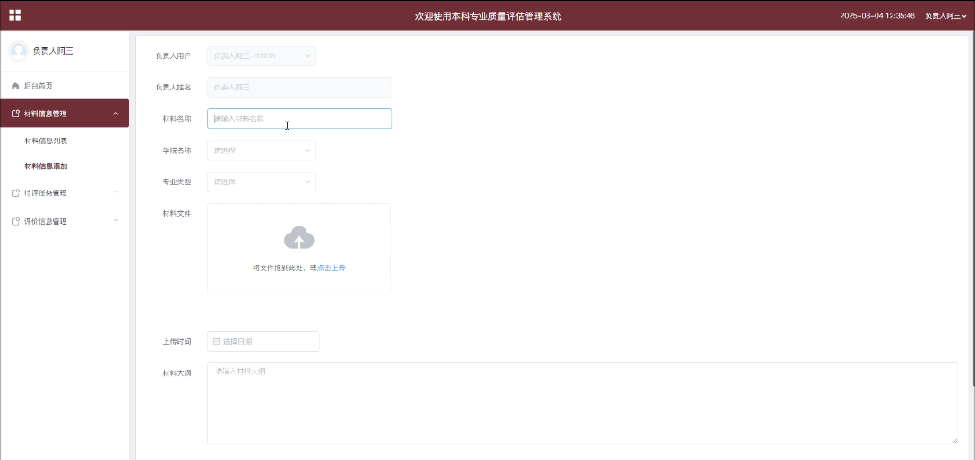
Task: Collapse the 材料信息管理 menu
Action: coord(65,114)
